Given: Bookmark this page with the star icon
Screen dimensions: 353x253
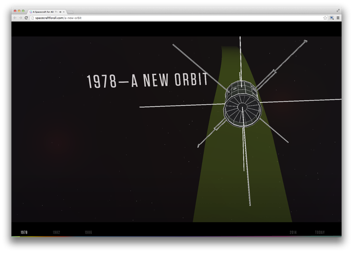Looking at the screenshot, I should tap(325, 18).
